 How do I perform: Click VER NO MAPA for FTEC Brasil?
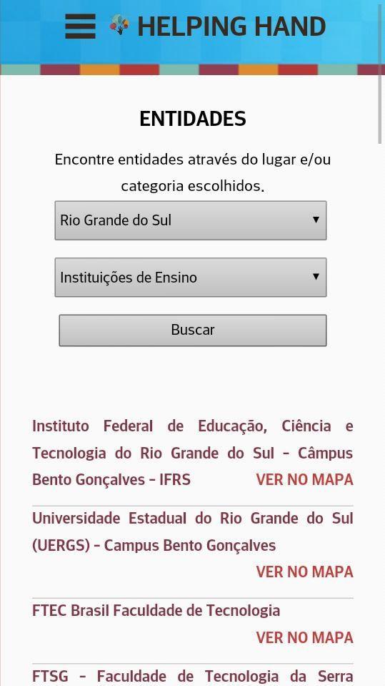click(x=304, y=637)
